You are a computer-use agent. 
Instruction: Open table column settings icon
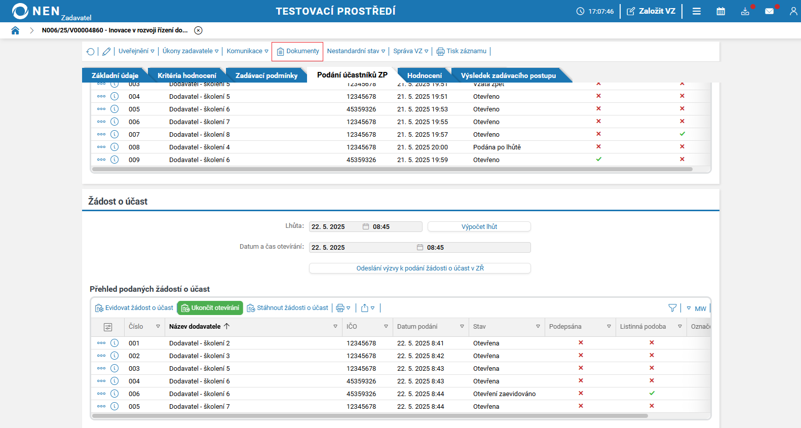(x=108, y=327)
